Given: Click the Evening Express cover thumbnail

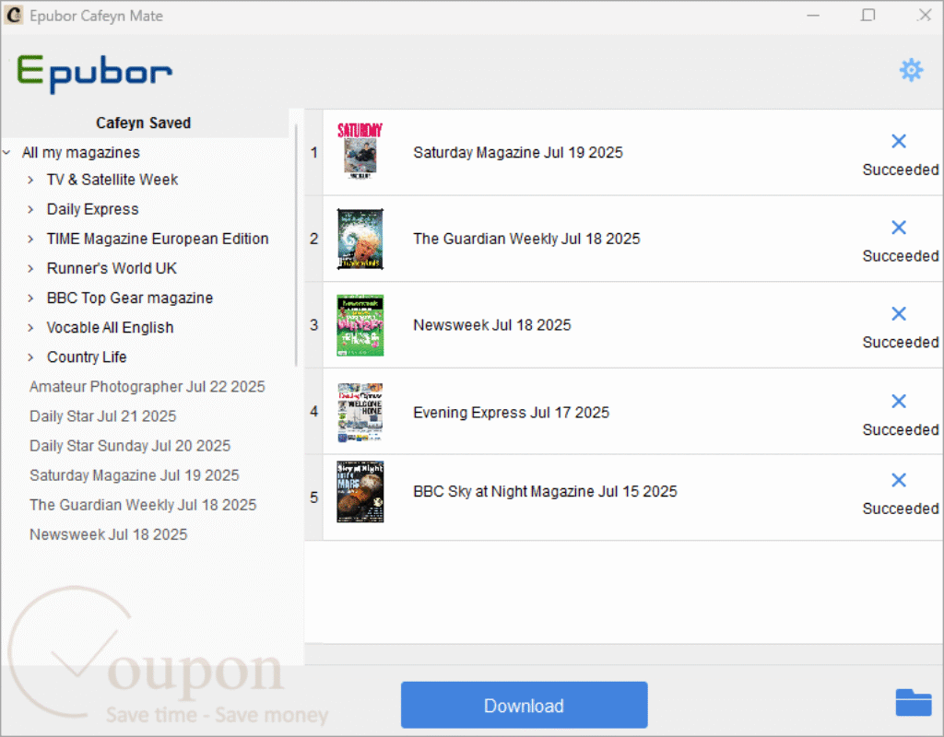Looking at the screenshot, I should tap(360, 412).
